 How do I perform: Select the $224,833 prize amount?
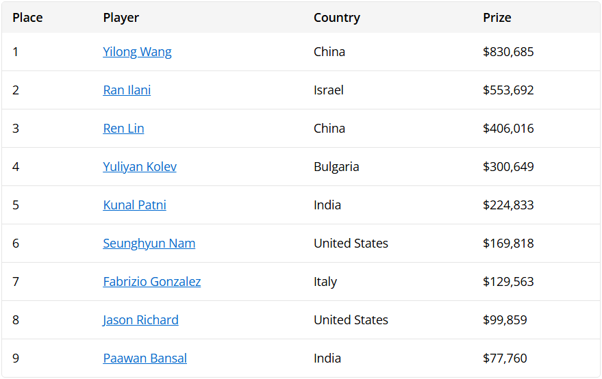point(508,205)
